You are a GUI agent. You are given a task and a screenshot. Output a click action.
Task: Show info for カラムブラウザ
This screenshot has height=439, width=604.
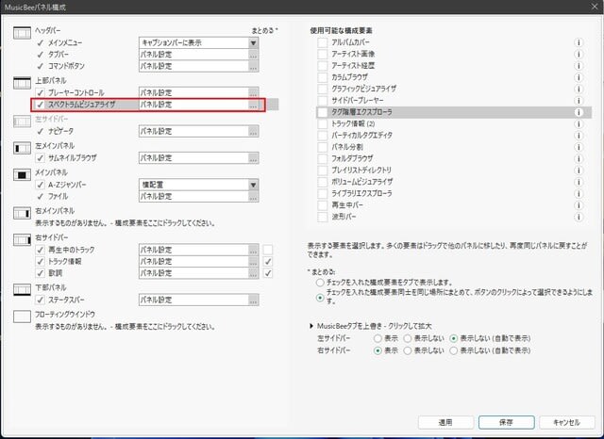click(579, 77)
